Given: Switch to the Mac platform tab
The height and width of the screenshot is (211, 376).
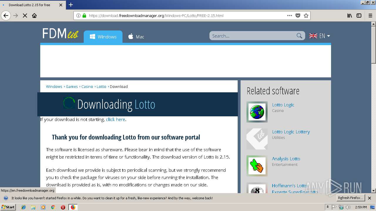Looking at the screenshot, I should click(136, 37).
